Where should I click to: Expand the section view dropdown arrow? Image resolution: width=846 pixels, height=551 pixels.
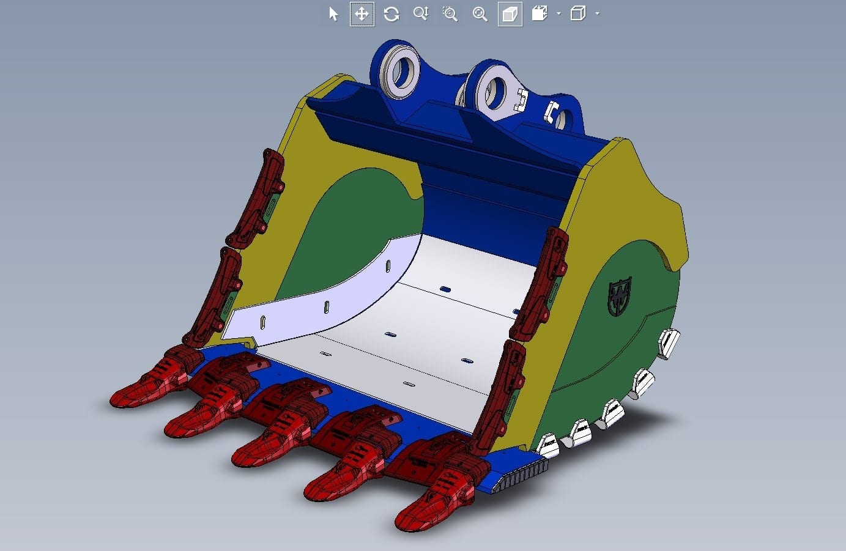558,13
